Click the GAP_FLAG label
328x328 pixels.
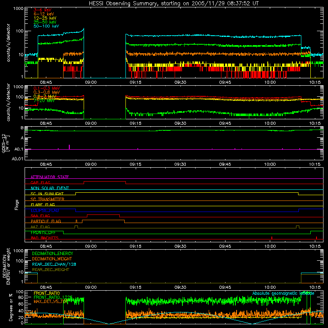40,182
